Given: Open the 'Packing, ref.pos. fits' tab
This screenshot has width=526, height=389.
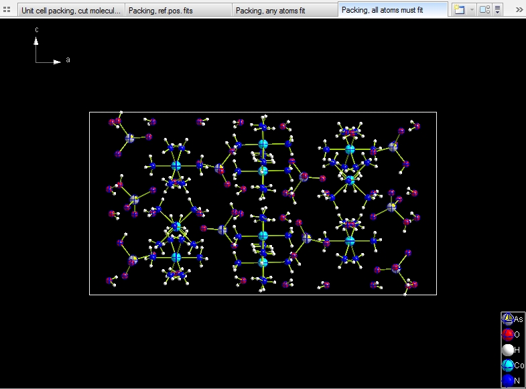Looking at the screenshot, I should click(178, 10).
